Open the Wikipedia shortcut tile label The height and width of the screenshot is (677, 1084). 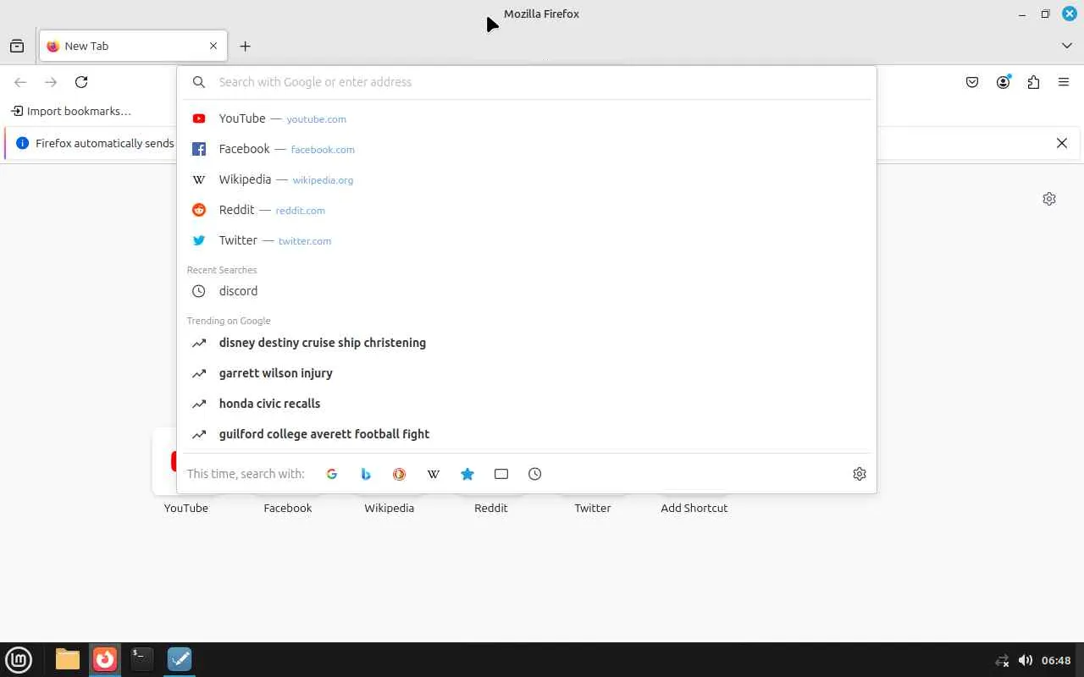coord(390,508)
